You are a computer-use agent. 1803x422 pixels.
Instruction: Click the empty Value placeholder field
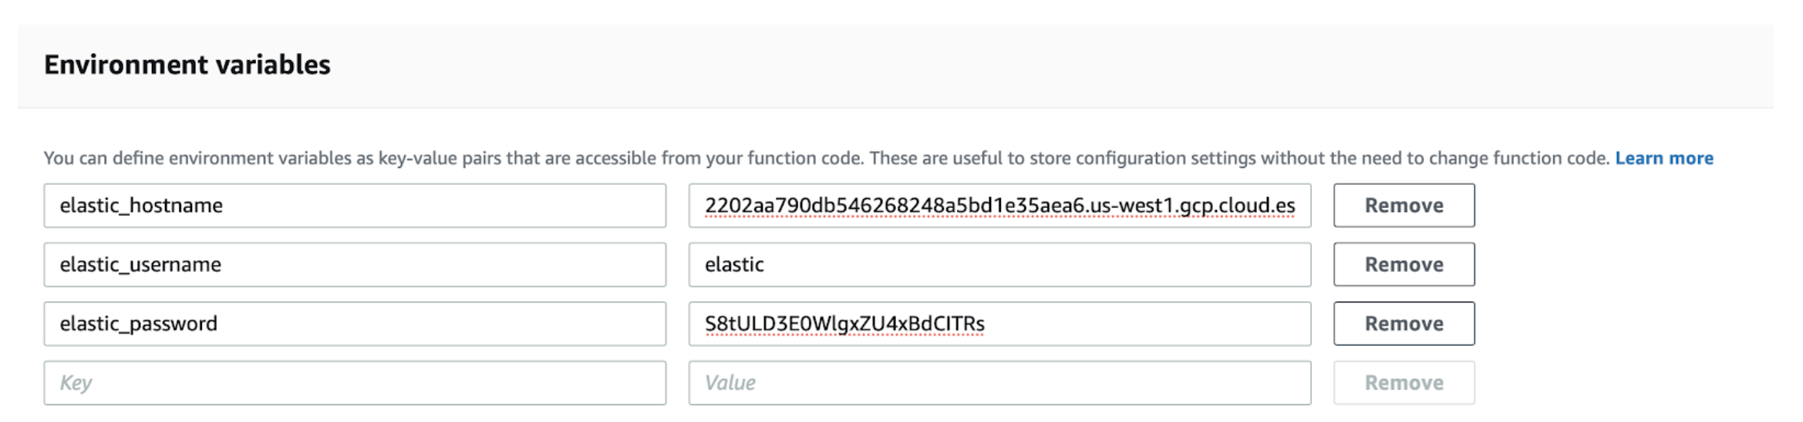coord(999,383)
